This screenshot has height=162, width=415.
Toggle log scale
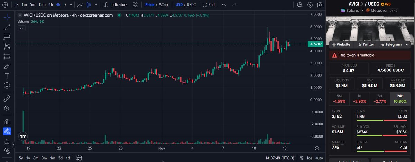tap(309, 158)
